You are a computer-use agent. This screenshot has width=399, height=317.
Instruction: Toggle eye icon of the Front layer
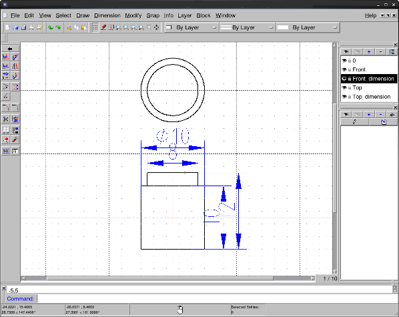tap(344, 69)
